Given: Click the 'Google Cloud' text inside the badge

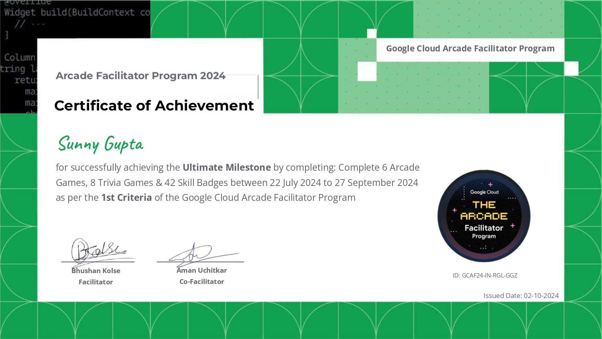Looking at the screenshot, I should [x=484, y=192].
